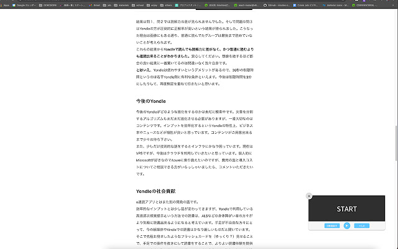This screenshot has width=398, height=249.
Task: Click the left blue button beside play
Action: 331,225
